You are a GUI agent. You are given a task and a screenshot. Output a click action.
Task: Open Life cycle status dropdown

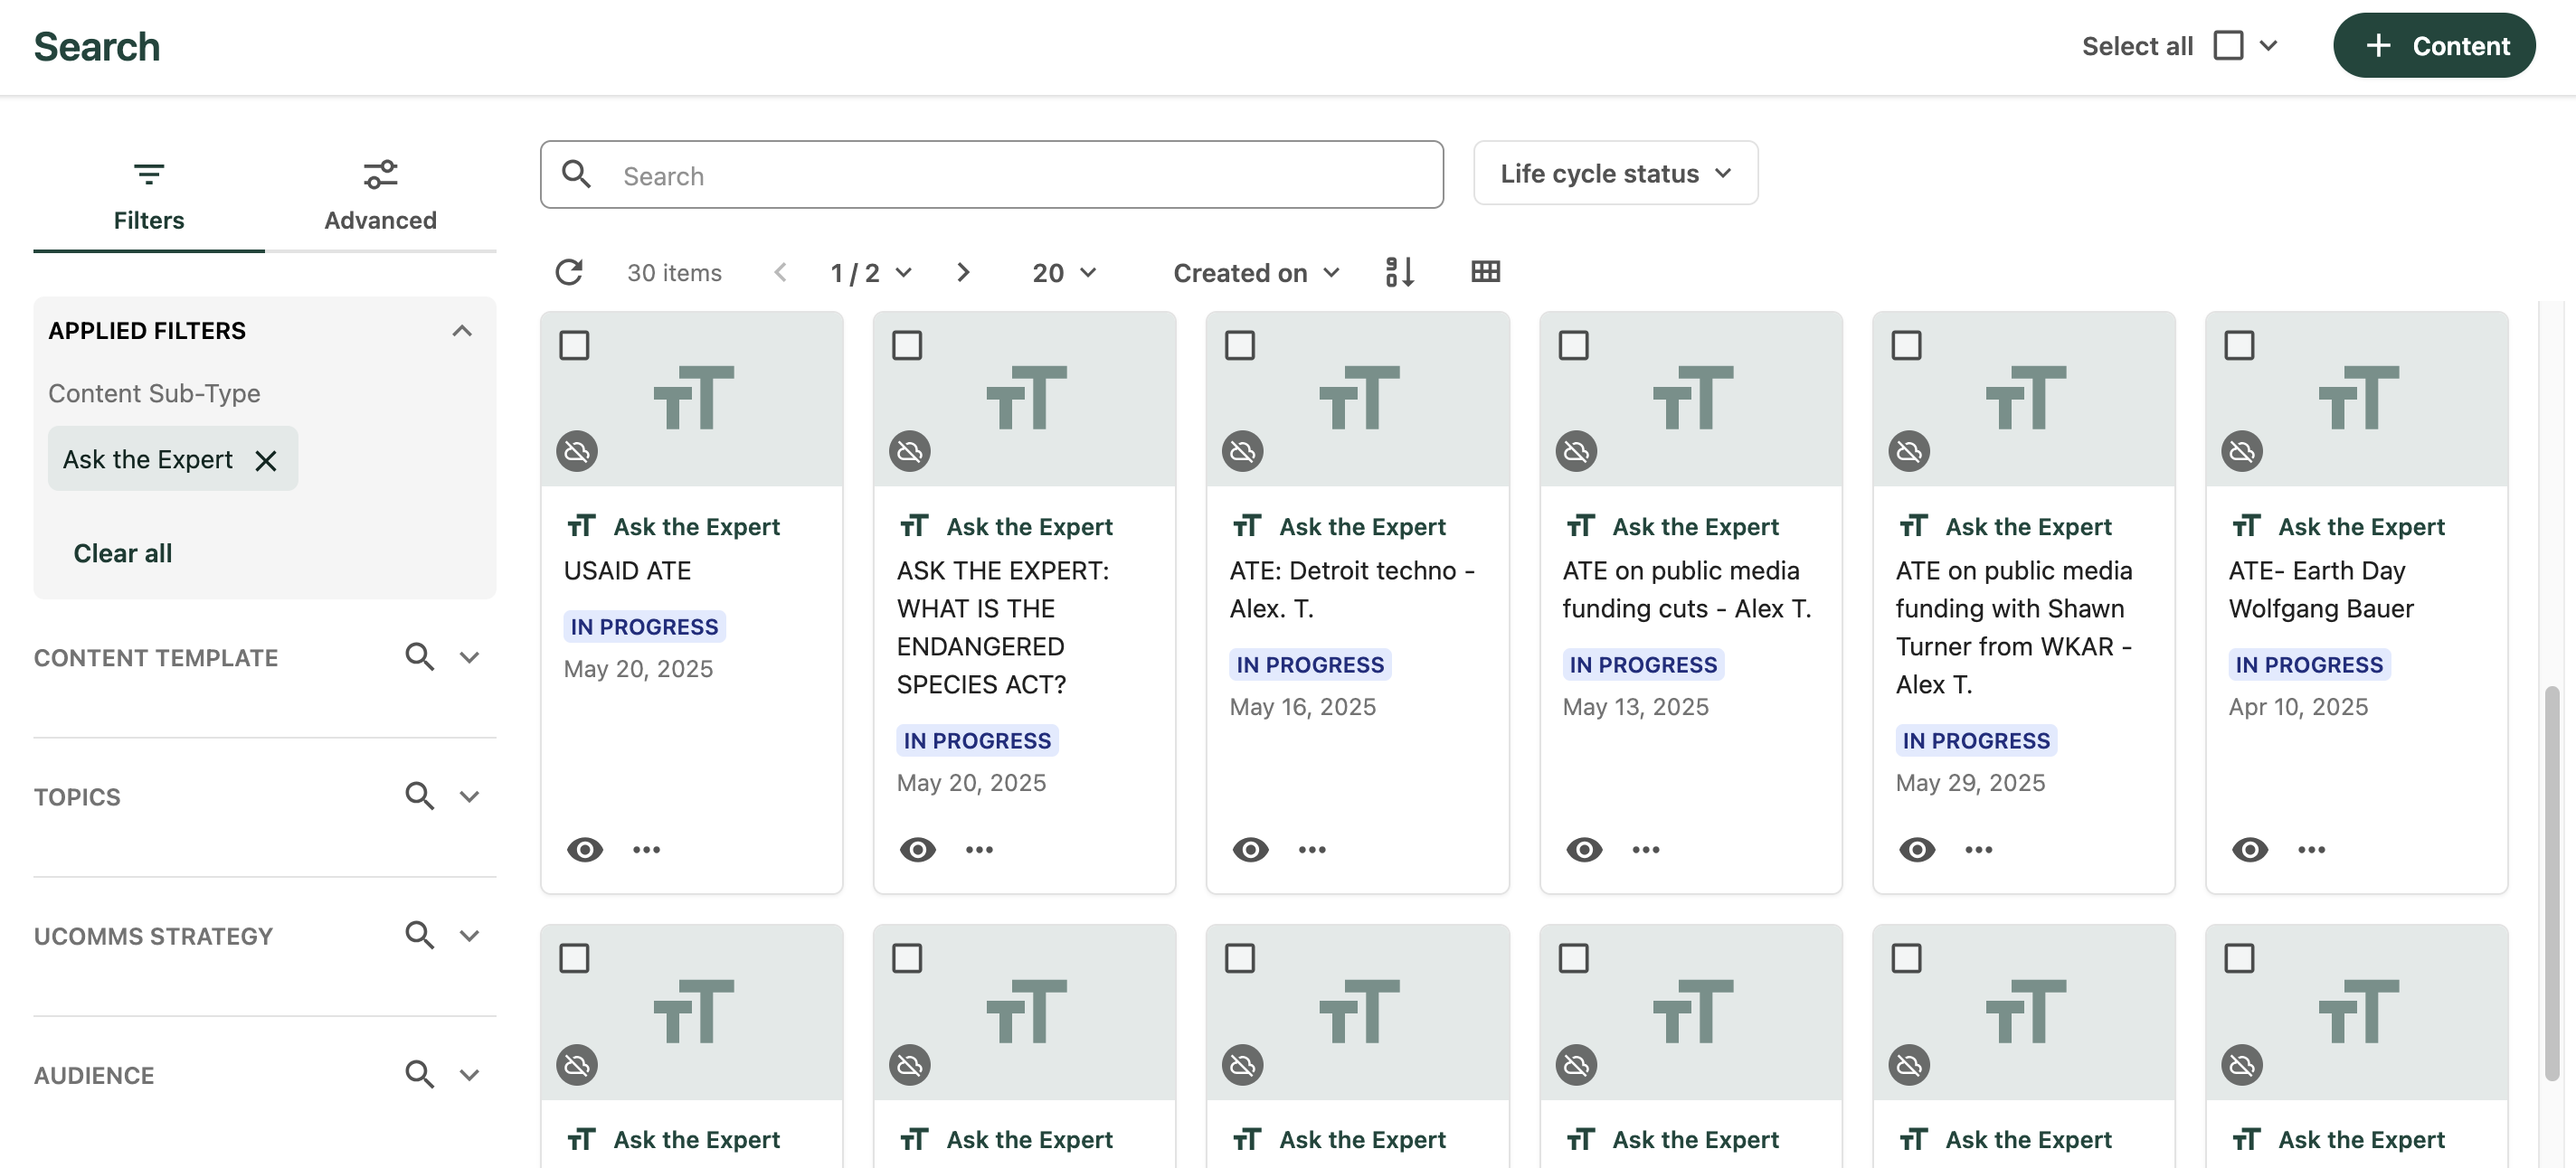(x=1615, y=174)
